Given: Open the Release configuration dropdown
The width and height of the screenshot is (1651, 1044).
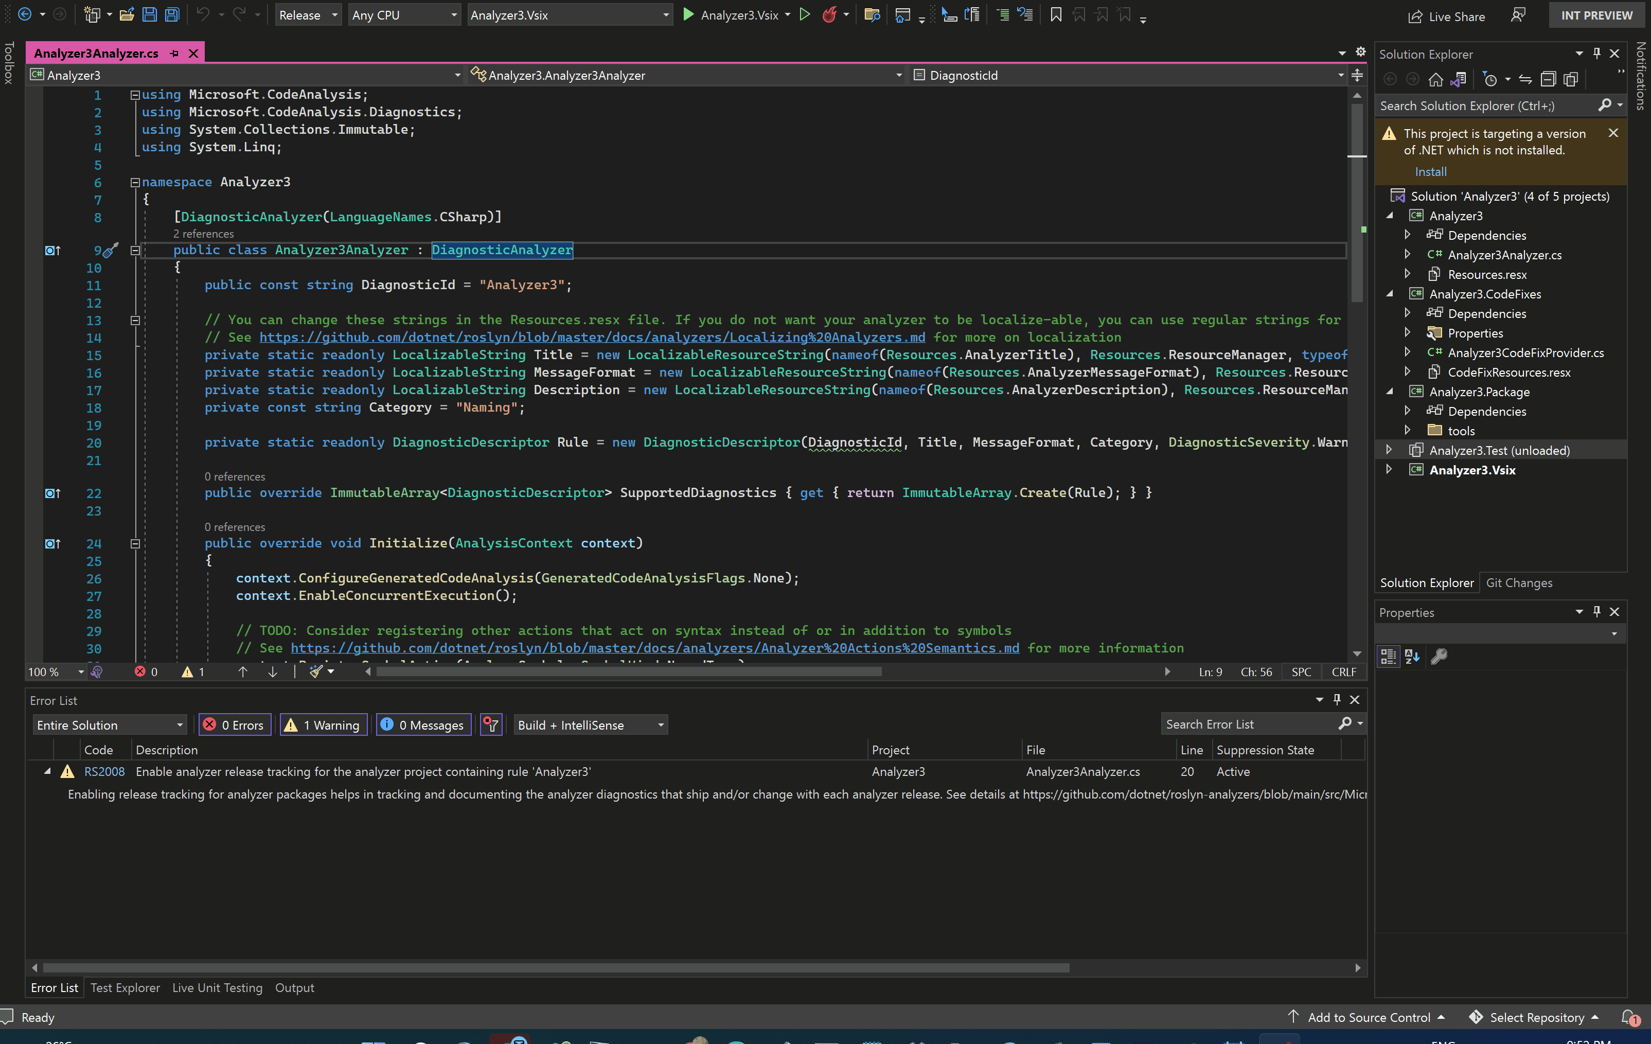Looking at the screenshot, I should [x=308, y=15].
